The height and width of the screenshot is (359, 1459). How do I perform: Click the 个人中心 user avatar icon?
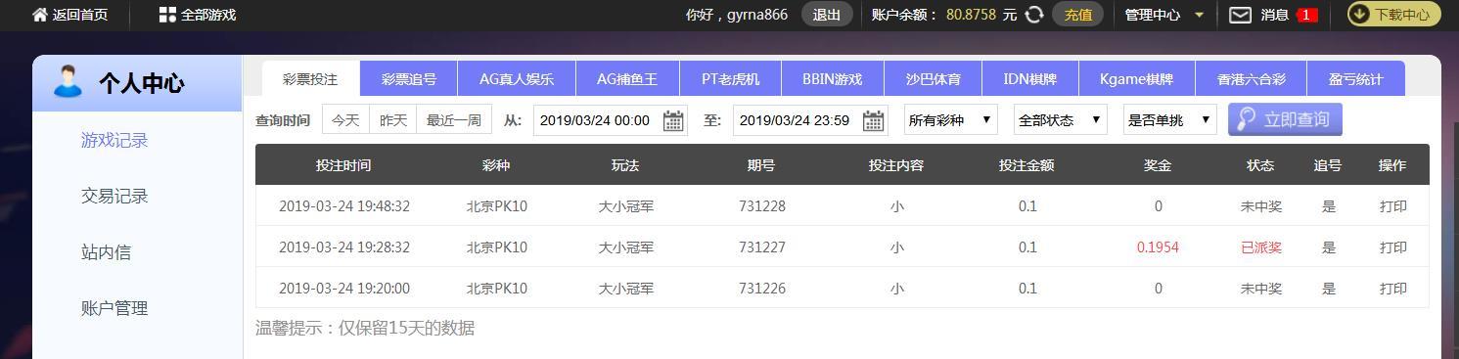[x=68, y=82]
